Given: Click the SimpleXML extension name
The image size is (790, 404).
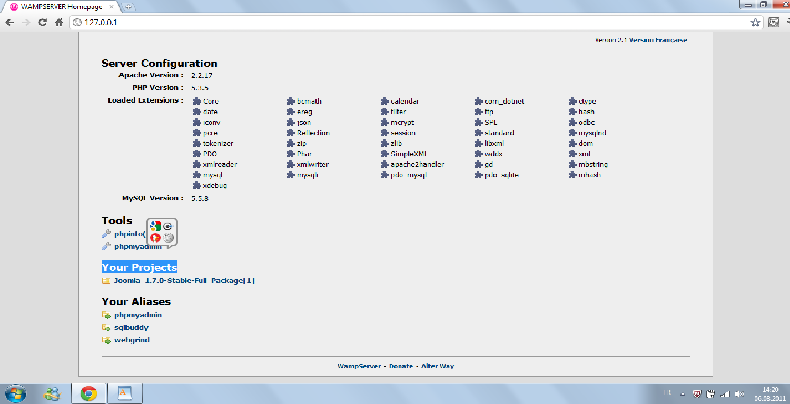Looking at the screenshot, I should (409, 154).
